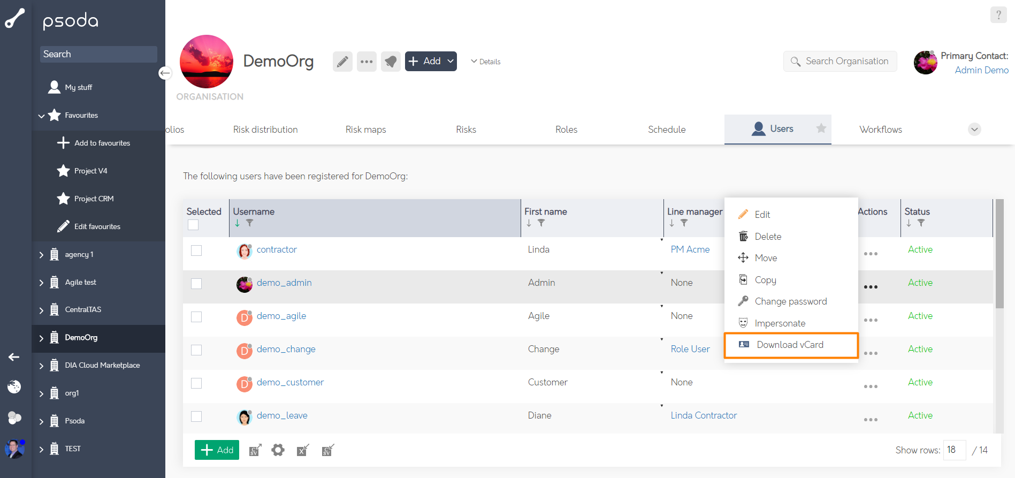Screen dimensions: 1015x478
Task: Switch to the Workflows tab
Action: point(881,130)
